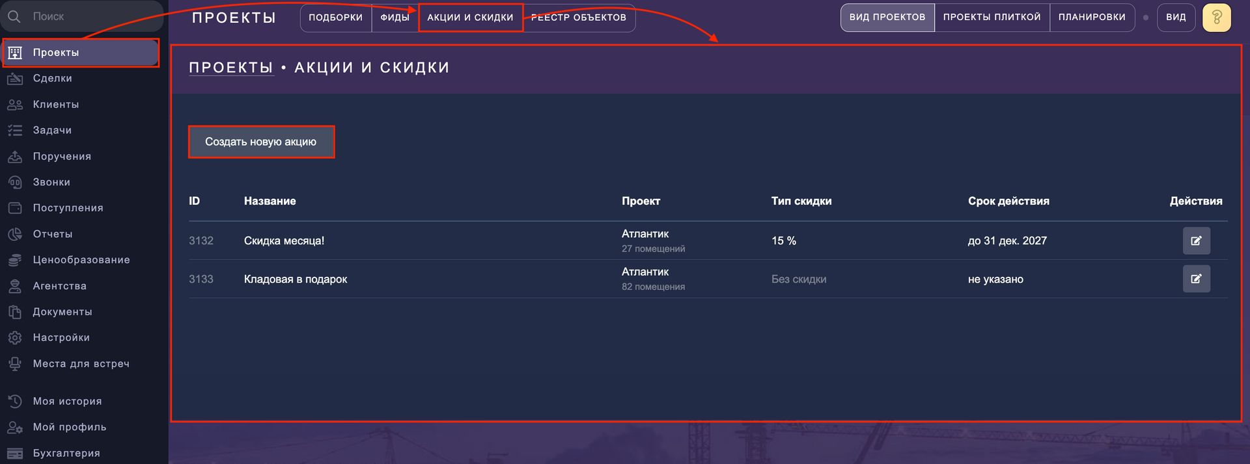Open Сделки section

53,79
